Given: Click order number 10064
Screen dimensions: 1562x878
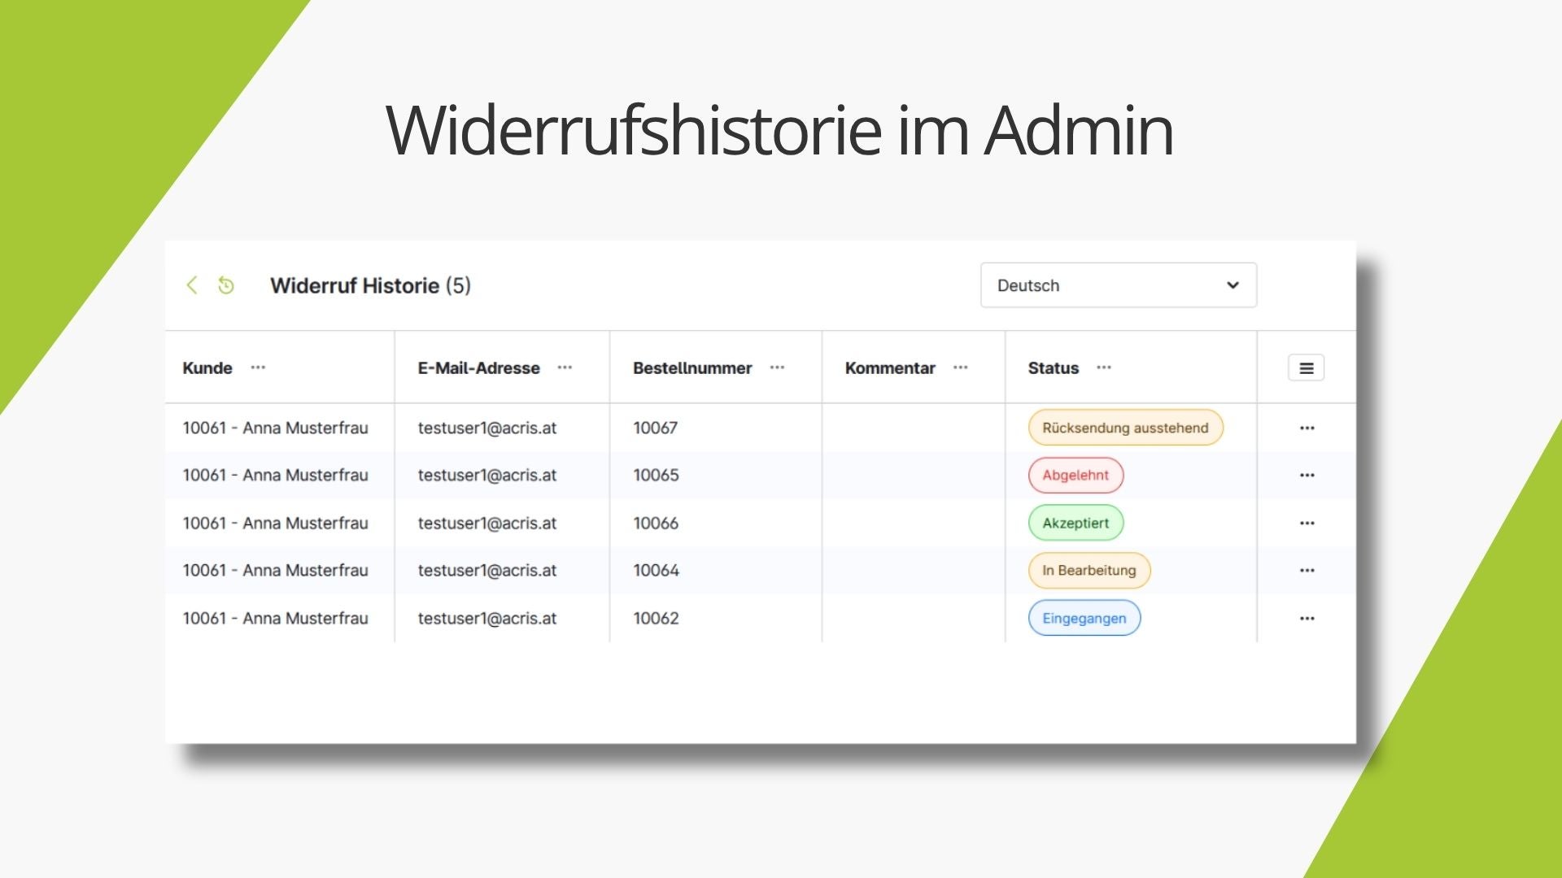Looking at the screenshot, I should point(656,571).
